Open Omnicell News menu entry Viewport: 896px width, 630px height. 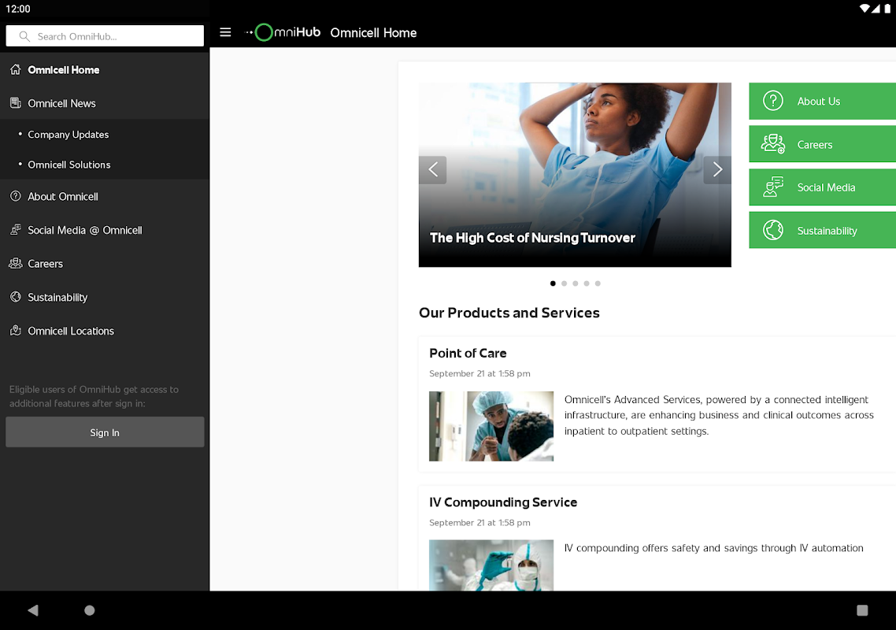105,103
